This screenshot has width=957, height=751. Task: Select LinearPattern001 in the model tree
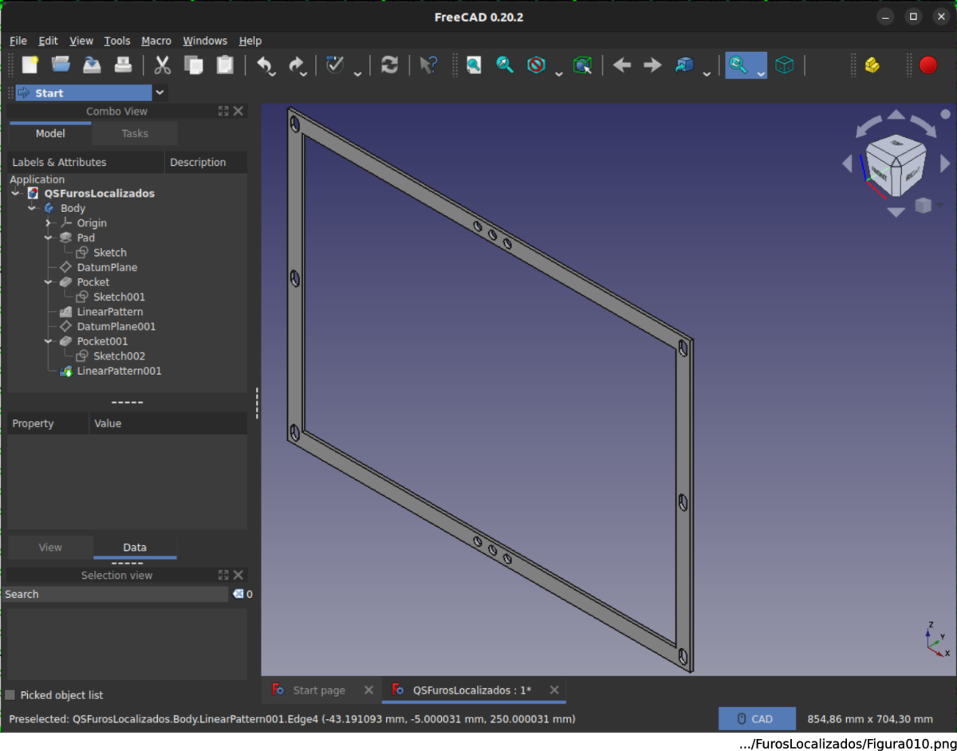[x=119, y=371]
